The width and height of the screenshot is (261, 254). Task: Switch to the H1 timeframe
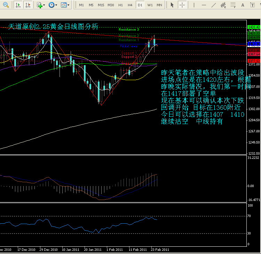[120, 5]
